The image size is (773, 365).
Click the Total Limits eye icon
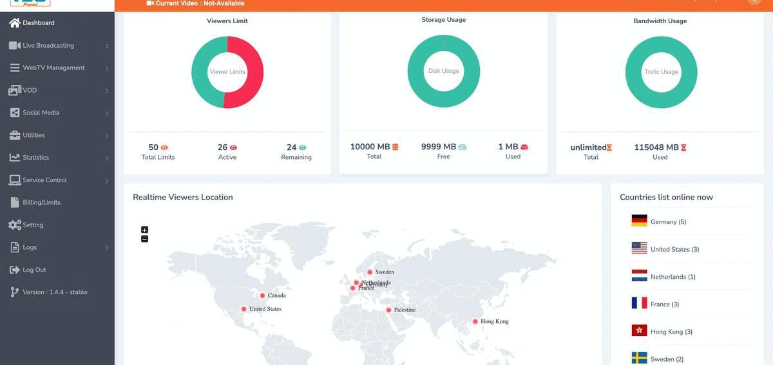164,147
